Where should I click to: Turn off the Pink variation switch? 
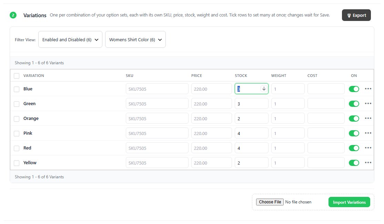click(354, 133)
